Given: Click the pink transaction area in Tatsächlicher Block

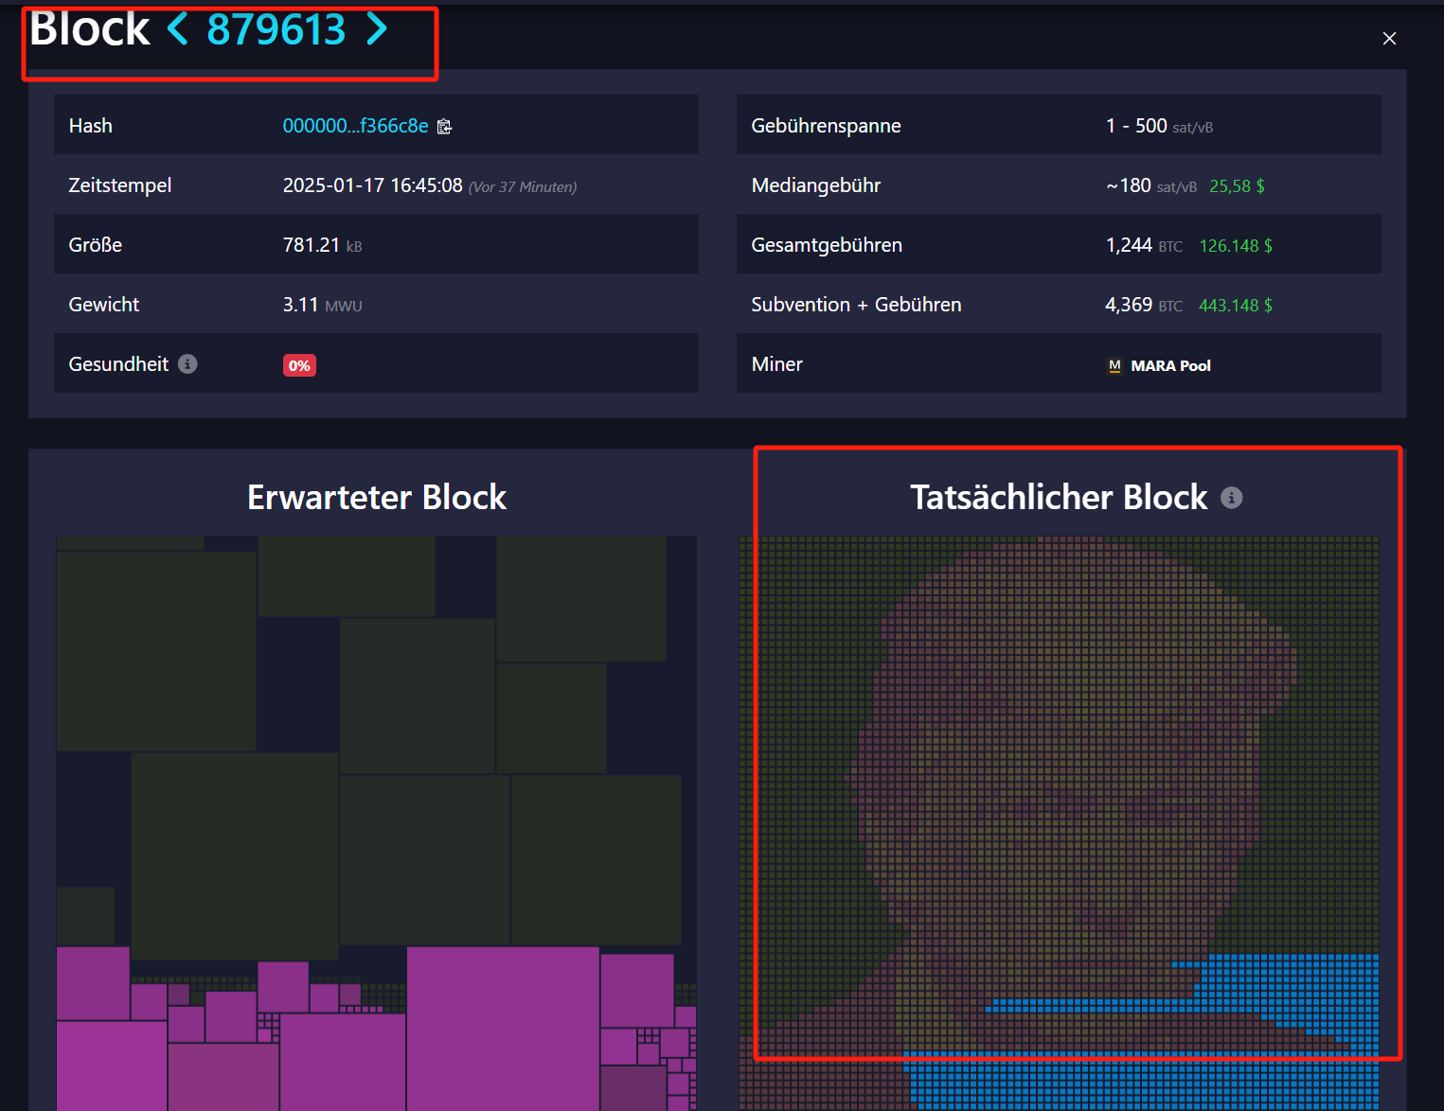Looking at the screenshot, I should (x=1061, y=757).
